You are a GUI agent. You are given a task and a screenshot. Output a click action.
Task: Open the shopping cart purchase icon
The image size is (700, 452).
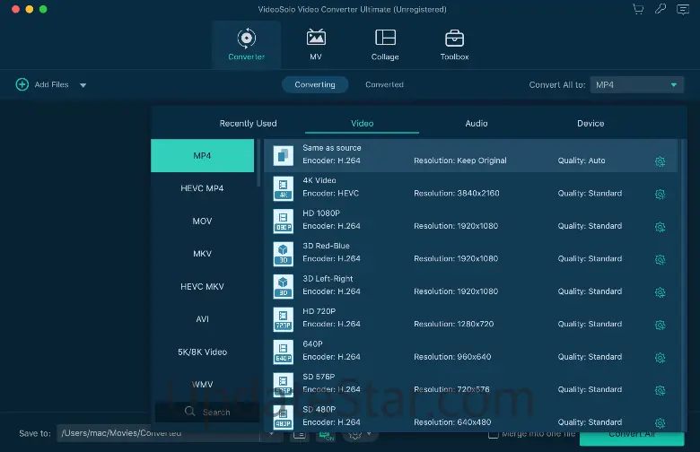638,9
